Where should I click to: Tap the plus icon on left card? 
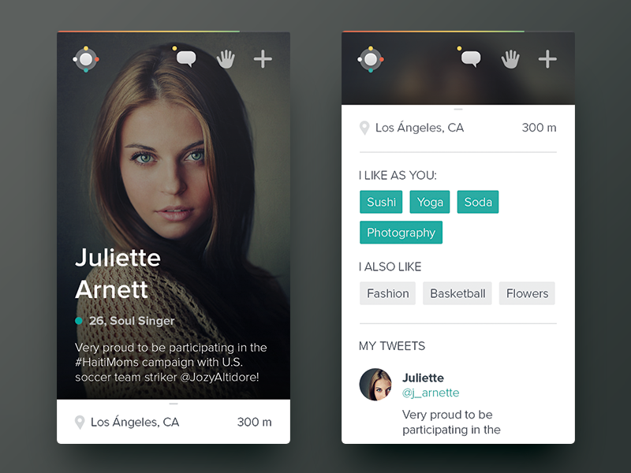263,59
